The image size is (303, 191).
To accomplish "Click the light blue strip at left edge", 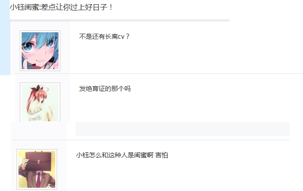I will point(5,37).
